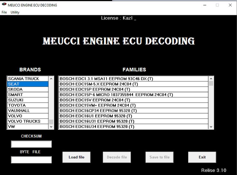This screenshot has width=237, height=175.
Task: Click brands list scroll down arrow
Action: point(51,127)
